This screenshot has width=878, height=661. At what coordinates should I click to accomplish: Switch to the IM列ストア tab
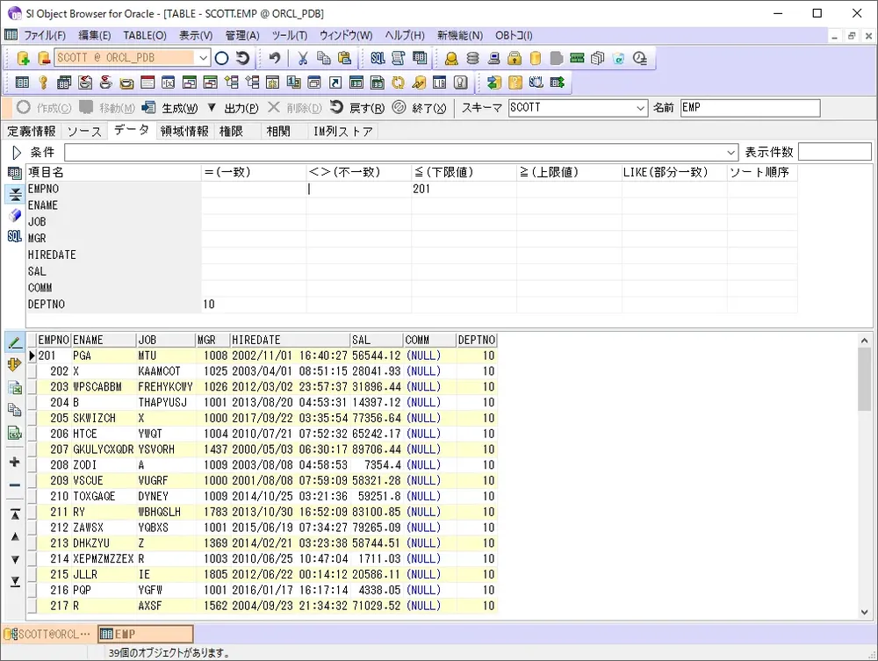coord(342,131)
